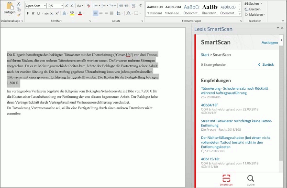Insert a numbered list

click(x=104, y=6)
